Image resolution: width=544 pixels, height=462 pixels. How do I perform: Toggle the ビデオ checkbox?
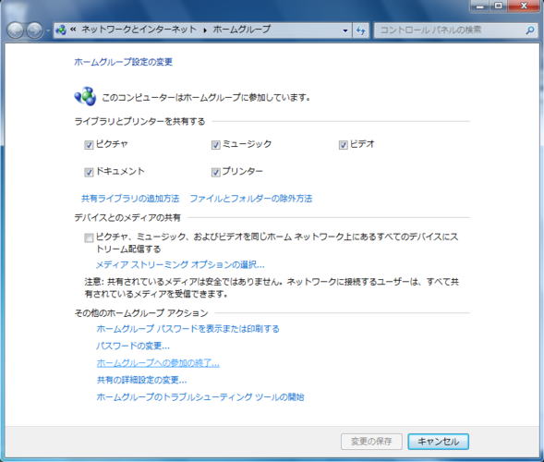pyautogui.click(x=344, y=145)
